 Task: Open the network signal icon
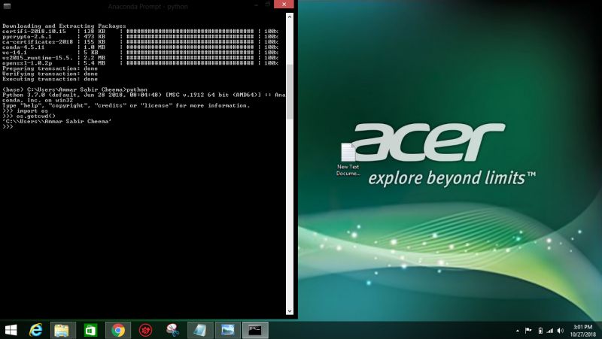tap(550, 331)
